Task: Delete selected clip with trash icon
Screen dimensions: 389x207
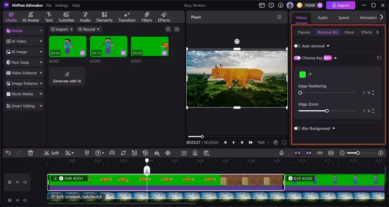Action: (30, 153)
